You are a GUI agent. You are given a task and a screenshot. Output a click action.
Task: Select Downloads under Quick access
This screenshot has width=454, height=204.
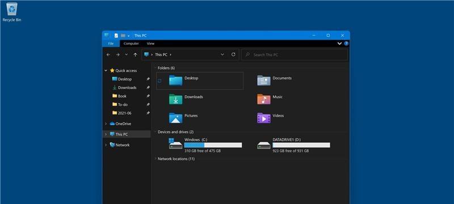pos(127,88)
